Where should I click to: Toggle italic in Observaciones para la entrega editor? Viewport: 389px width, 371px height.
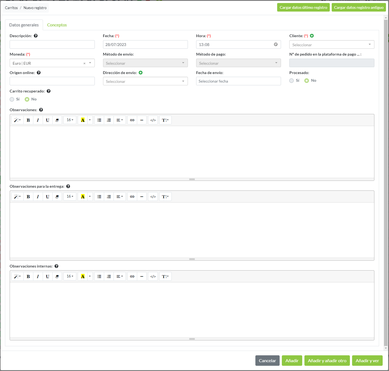click(38, 197)
